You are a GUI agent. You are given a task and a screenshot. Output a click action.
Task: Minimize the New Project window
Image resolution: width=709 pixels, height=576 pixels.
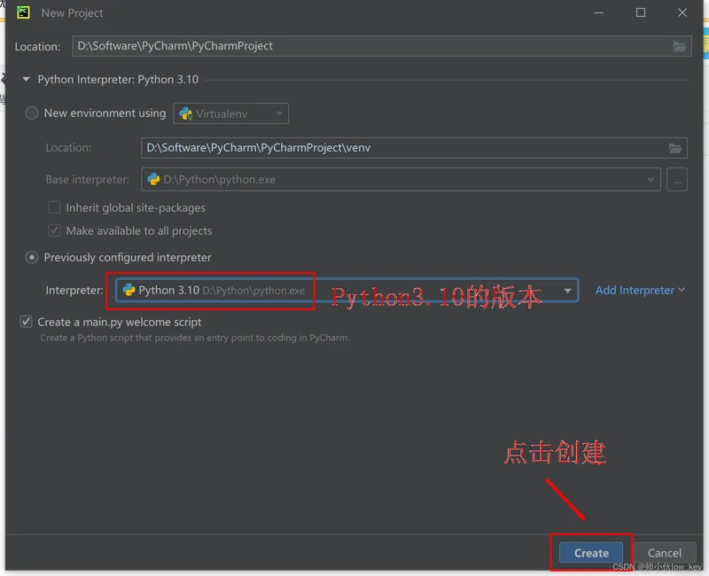(x=599, y=12)
